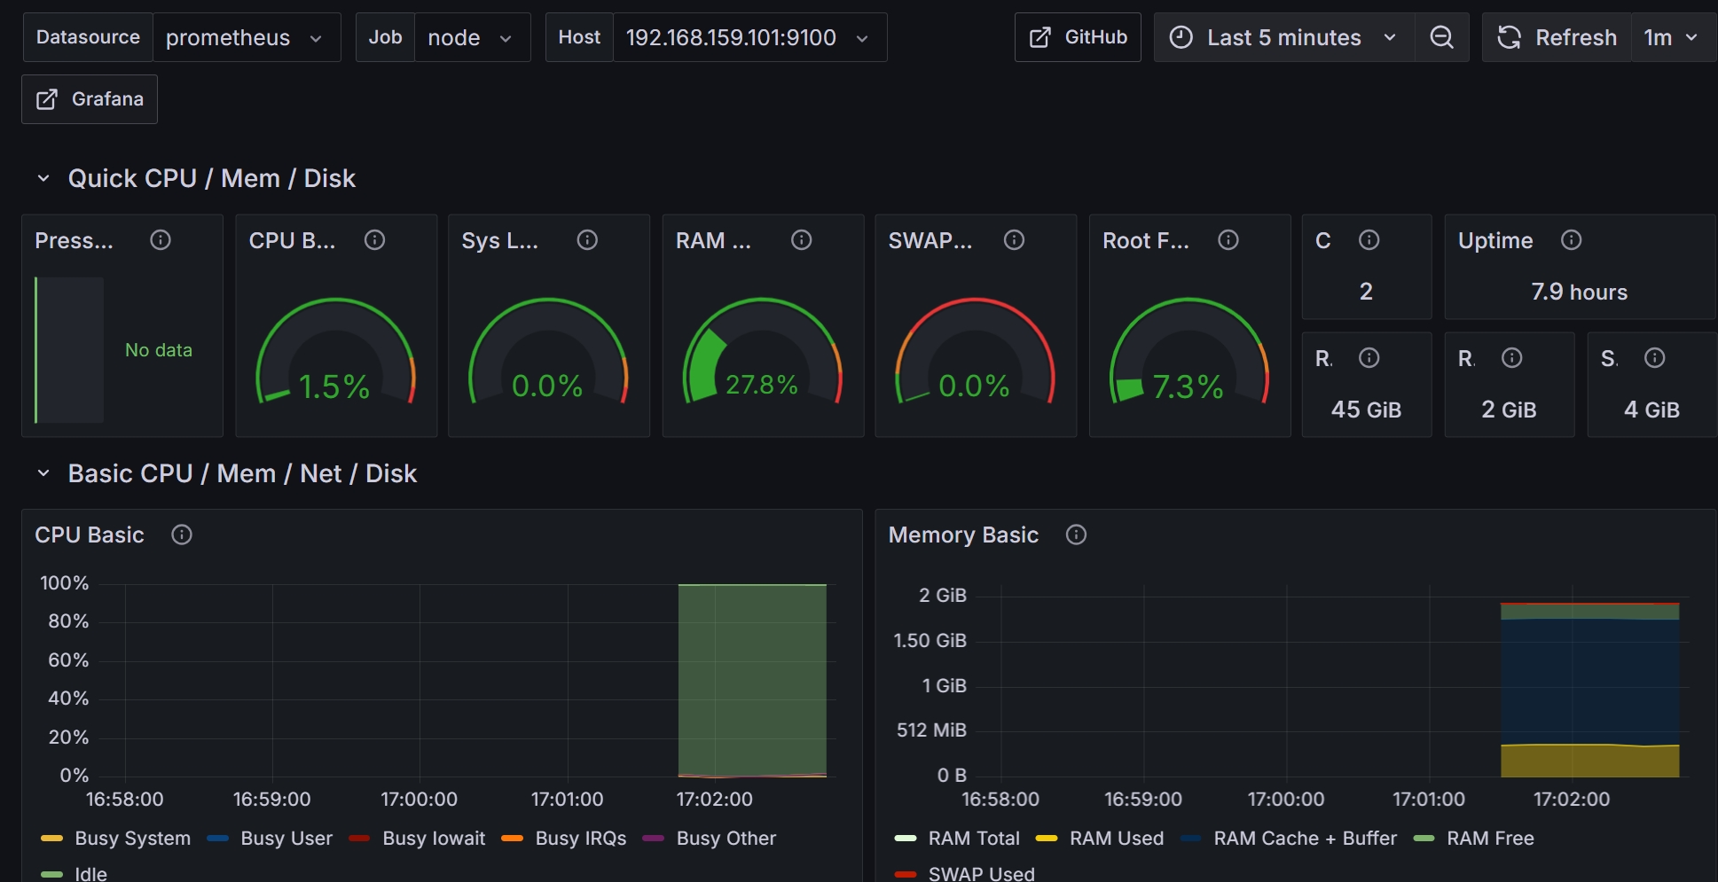Open the GitHub link
Image resolution: width=1718 pixels, height=882 pixels.
[x=1078, y=37]
